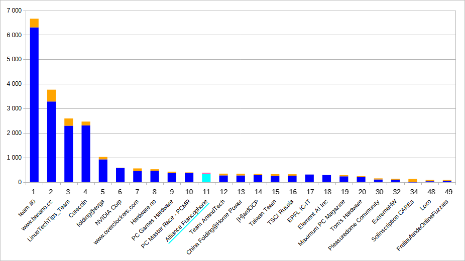The image size is (465, 261).
Task: Click the NVIDIA Corp bar at rank 6
Action: click(120, 175)
